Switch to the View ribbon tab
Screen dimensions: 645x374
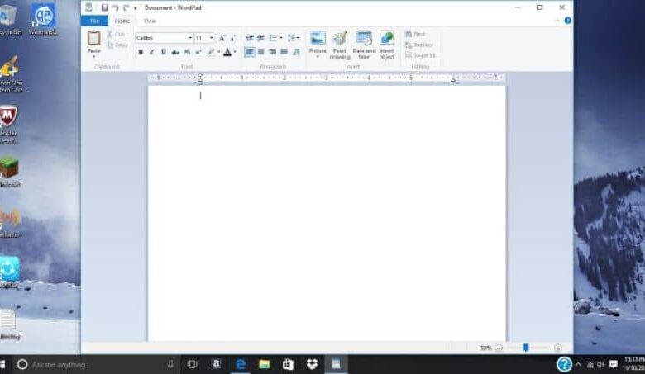pyautogui.click(x=150, y=21)
